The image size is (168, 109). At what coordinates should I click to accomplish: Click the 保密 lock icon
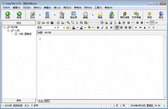(x=149, y=15)
